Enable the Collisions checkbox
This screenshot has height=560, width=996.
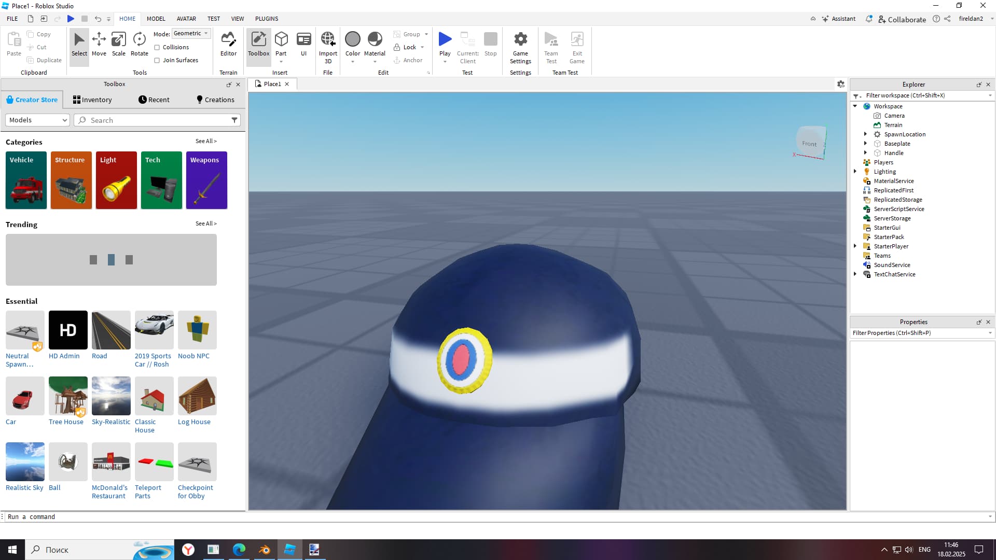pyautogui.click(x=157, y=47)
